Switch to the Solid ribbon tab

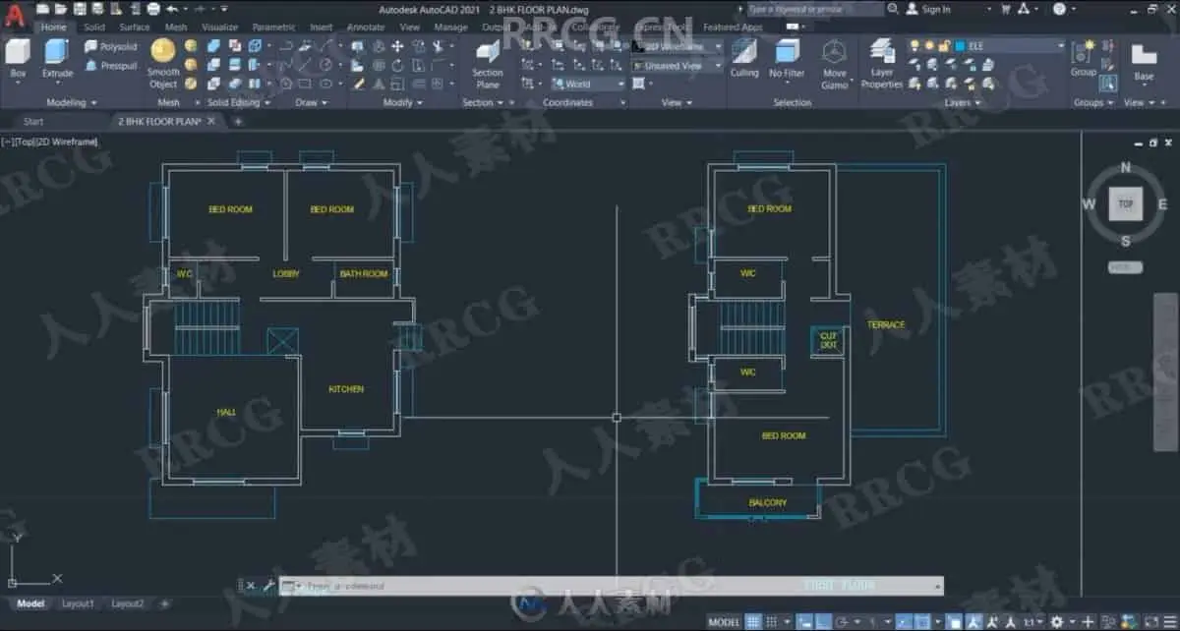click(x=94, y=28)
